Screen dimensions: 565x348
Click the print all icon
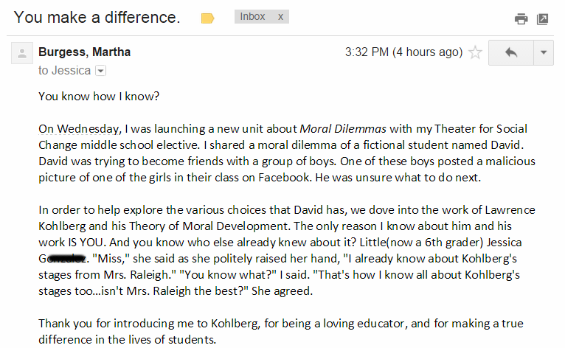(x=521, y=19)
